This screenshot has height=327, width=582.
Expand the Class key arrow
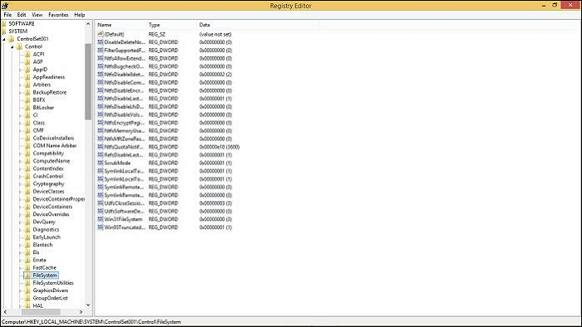click(20, 123)
